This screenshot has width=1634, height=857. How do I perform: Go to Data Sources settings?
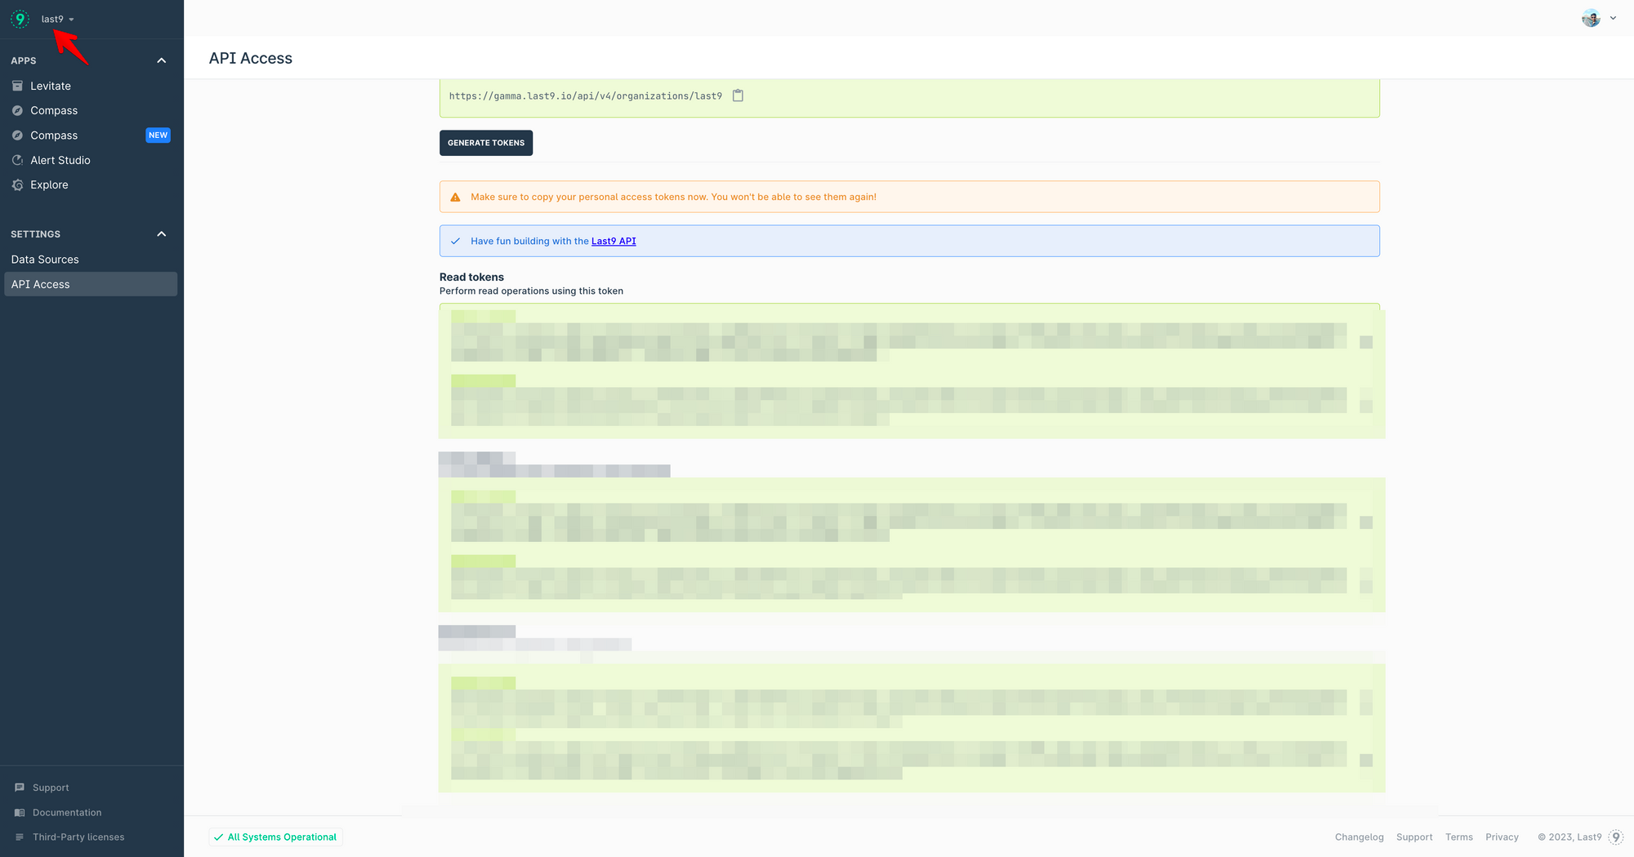44,259
